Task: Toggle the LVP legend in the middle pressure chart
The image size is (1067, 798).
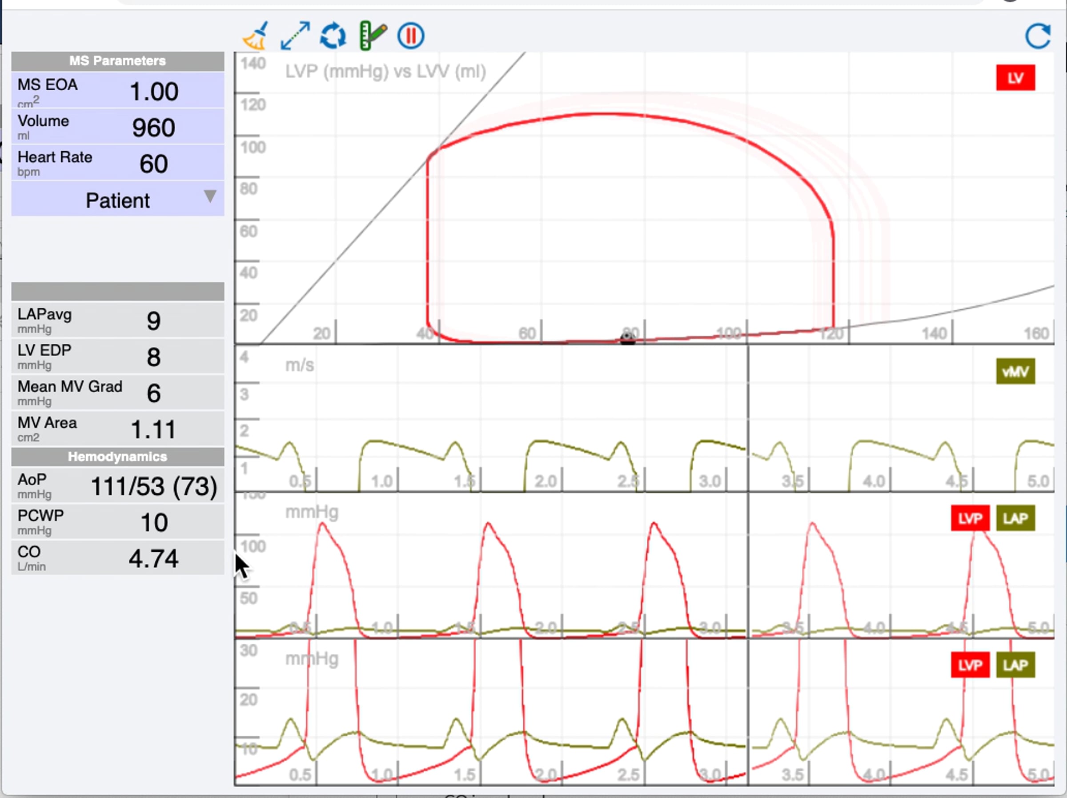Action: 970,518
